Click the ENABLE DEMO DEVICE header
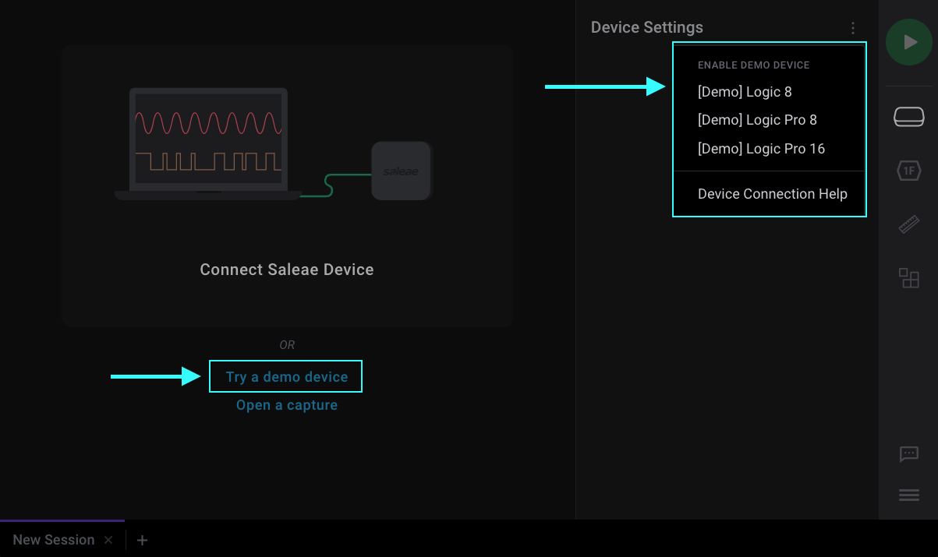938x557 pixels. 753,65
